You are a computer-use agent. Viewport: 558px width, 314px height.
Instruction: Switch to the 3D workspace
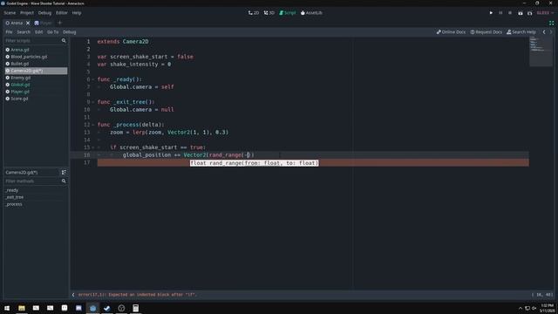click(269, 13)
